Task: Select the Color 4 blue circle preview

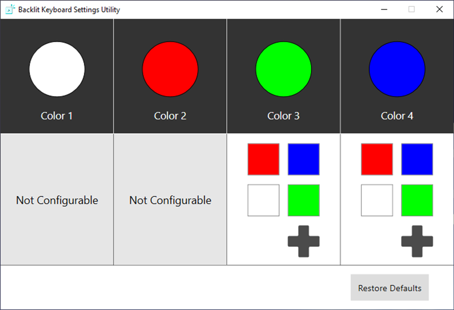Action: (397, 69)
